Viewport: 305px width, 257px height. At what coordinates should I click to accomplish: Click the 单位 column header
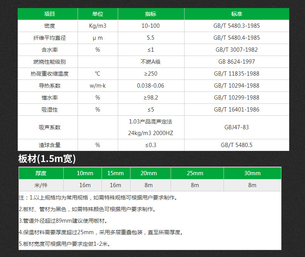[x=97, y=14]
